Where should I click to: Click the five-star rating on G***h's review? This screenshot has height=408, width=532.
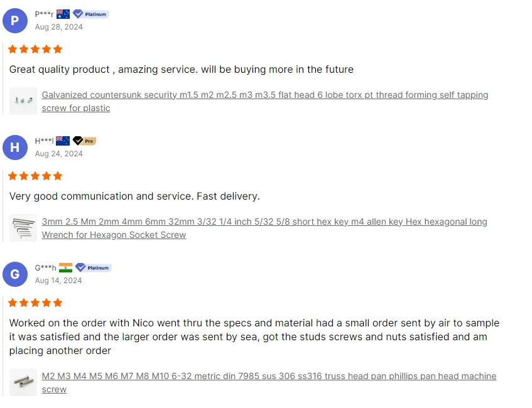(35, 303)
